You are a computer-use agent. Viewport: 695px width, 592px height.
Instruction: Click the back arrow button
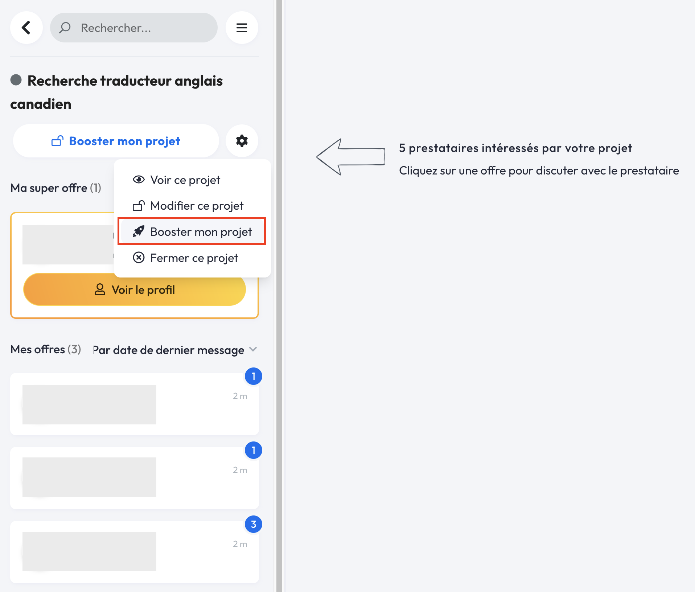coord(26,28)
